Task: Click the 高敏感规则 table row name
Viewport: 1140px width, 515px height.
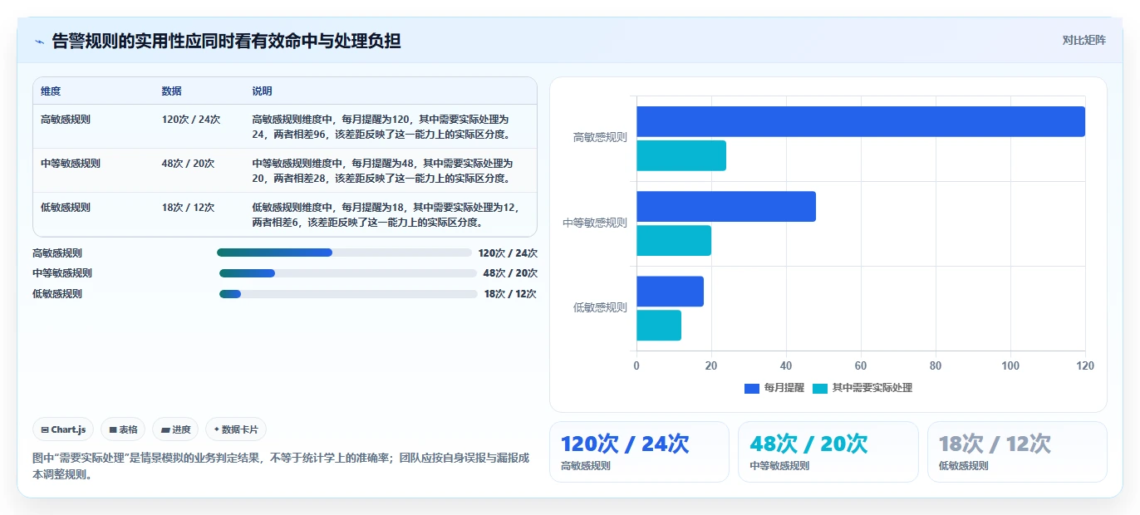Action: point(66,120)
